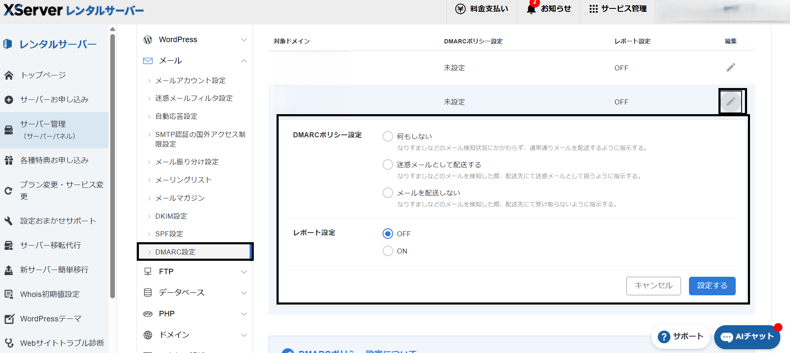Click the gift icon beside 各種特典お申し込み

(x=9, y=160)
